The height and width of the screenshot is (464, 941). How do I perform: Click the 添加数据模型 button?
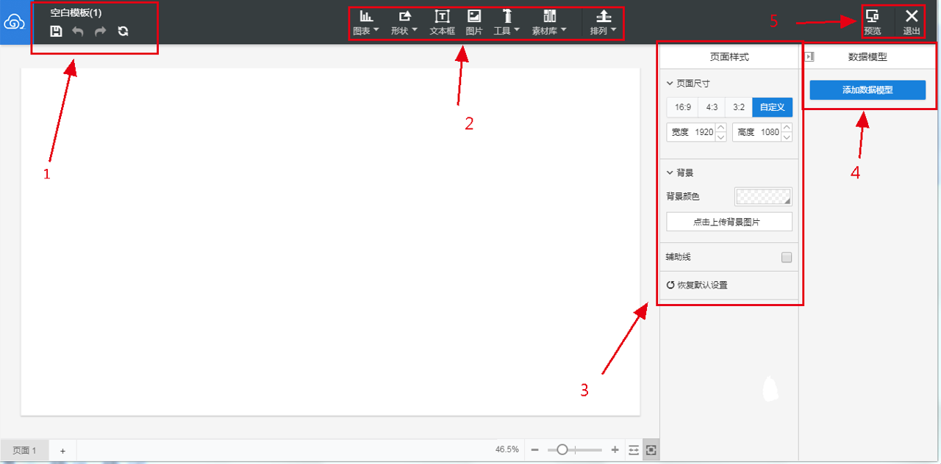867,90
